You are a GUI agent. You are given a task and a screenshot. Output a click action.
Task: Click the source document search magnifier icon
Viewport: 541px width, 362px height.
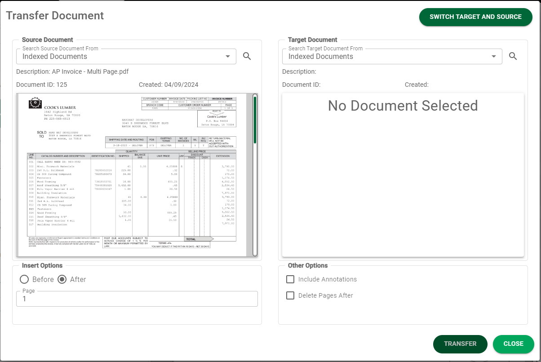point(247,56)
